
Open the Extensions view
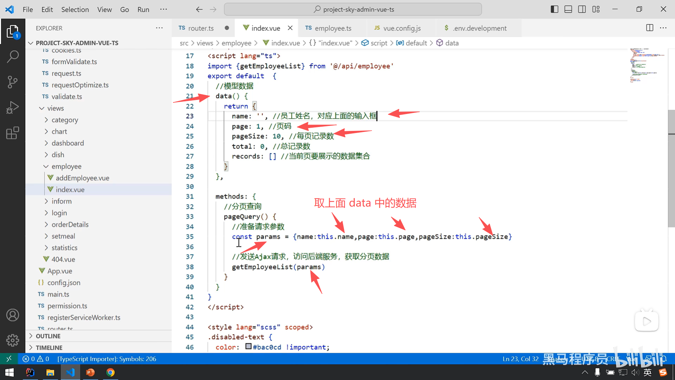13,133
